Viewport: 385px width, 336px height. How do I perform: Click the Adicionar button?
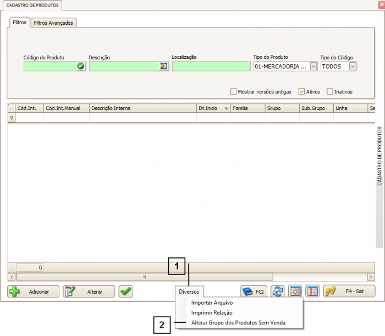(32, 291)
